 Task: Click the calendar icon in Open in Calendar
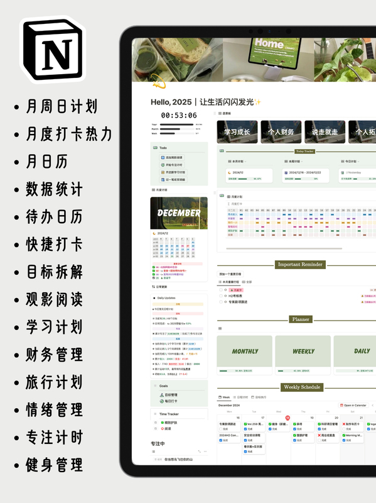coord(341,406)
